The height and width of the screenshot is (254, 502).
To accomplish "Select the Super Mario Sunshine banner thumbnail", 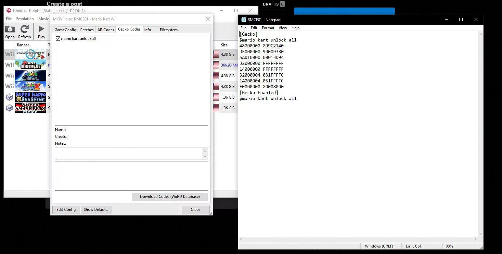I will click(30, 97).
